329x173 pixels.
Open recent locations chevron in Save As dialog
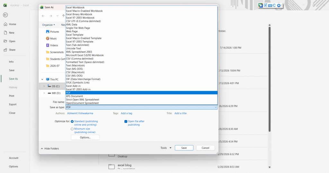57,16
